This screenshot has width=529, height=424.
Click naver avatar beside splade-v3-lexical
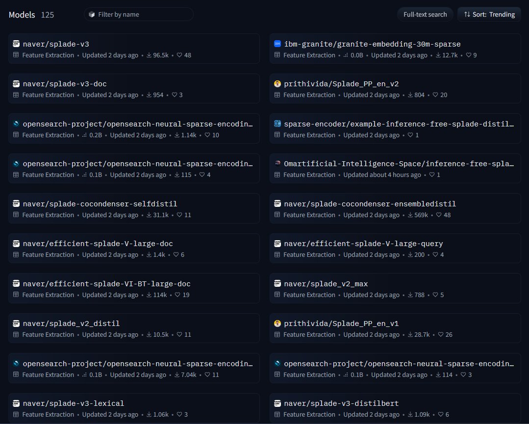16,403
